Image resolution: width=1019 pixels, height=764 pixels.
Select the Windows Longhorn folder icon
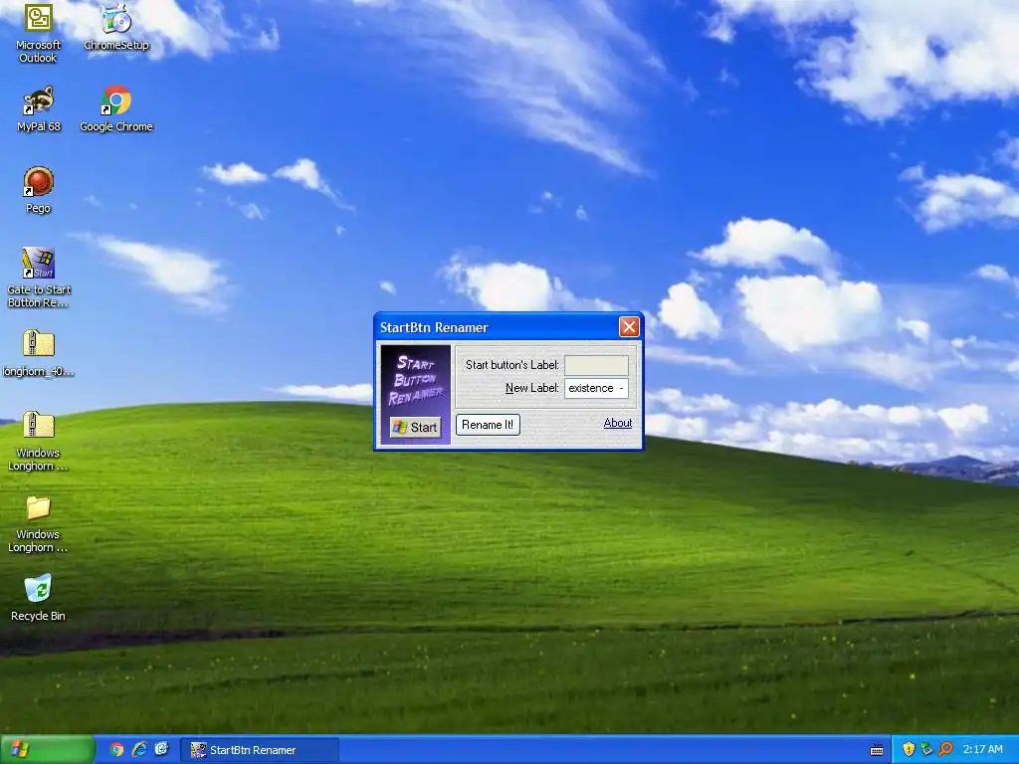pos(39,523)
